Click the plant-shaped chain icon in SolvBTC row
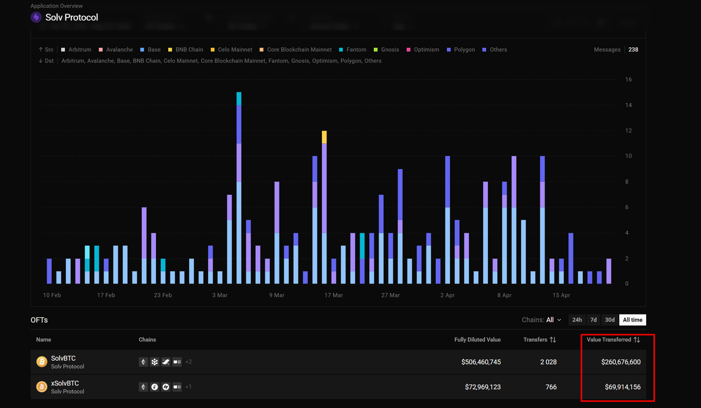The height and width of the screenshot is (408, 701). tap(154, 362)
